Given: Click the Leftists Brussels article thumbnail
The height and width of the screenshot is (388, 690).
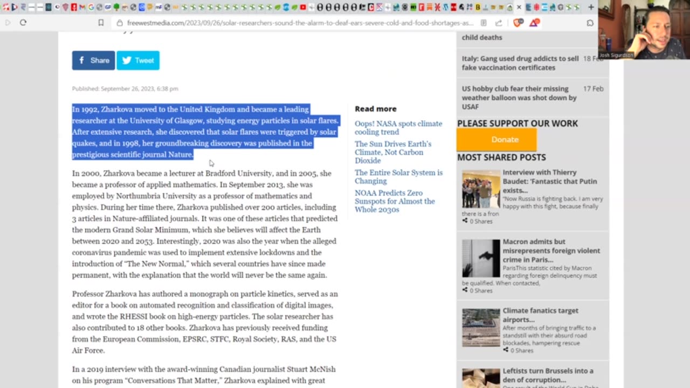Looking at the screenshot, I should click(481, 378).
